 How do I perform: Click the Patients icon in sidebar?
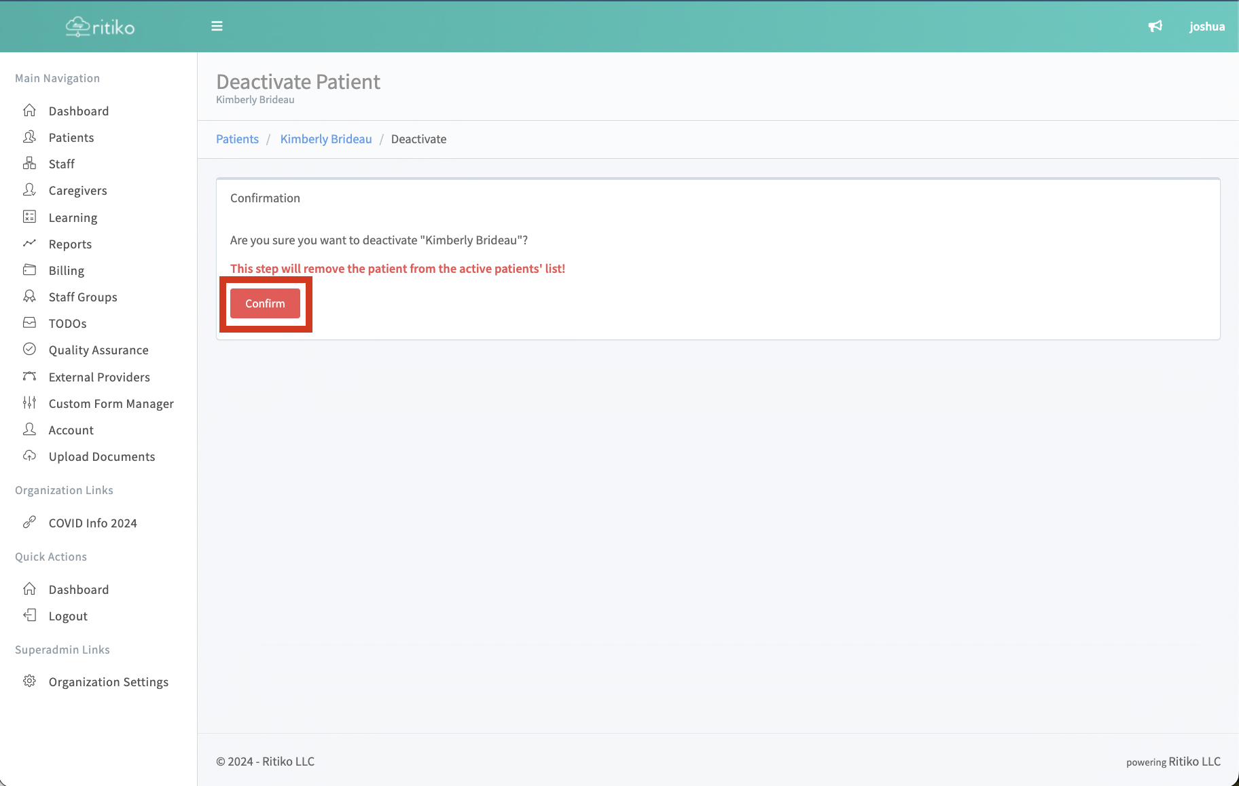[x=29, y=137]
